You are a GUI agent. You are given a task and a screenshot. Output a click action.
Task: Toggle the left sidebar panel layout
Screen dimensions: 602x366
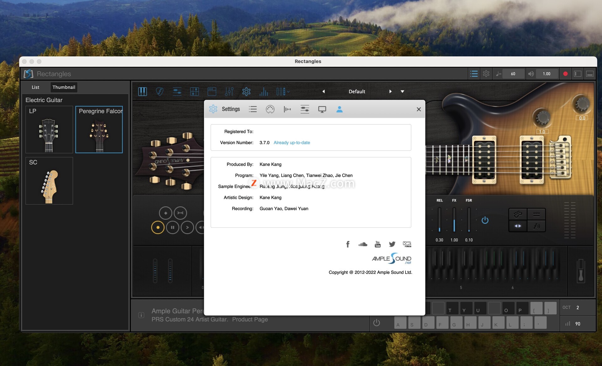[x=578, y=74]
